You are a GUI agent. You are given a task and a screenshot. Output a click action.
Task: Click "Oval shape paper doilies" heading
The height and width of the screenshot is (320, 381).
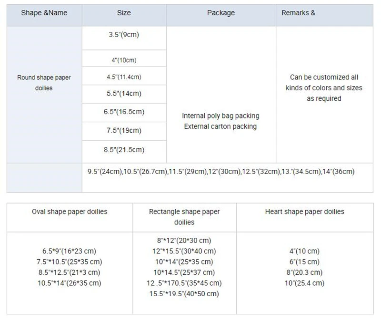point(70,212)
